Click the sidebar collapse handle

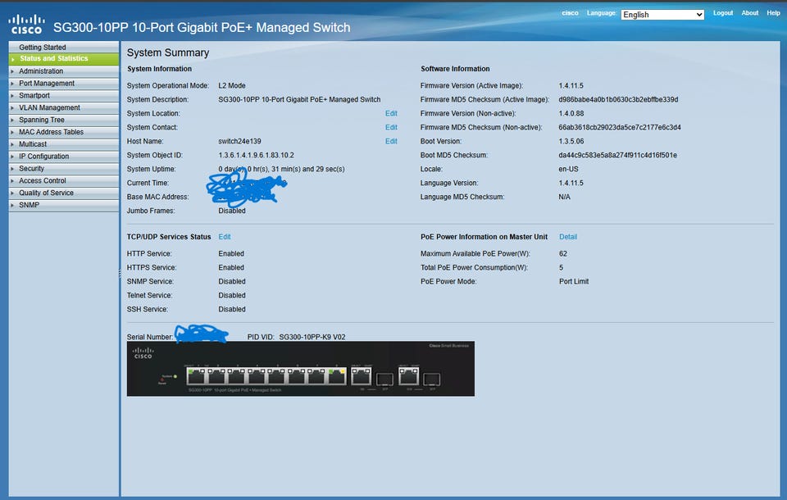[x=120, y=274]
